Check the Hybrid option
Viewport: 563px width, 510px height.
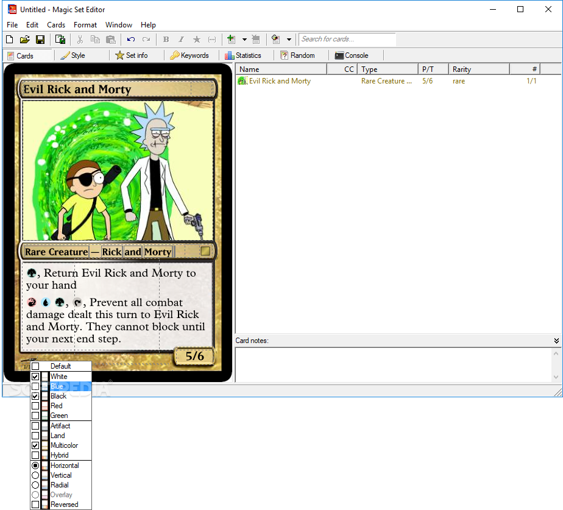[x=35, y=455]
